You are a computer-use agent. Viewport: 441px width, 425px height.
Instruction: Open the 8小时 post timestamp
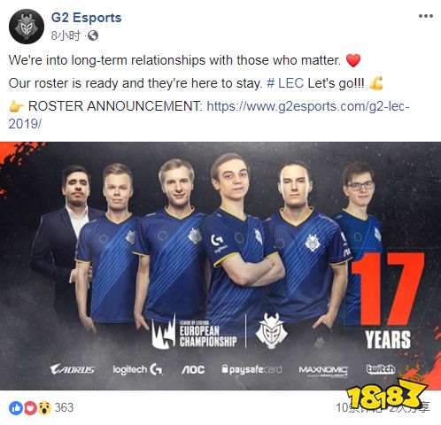[x=66, y=35]
